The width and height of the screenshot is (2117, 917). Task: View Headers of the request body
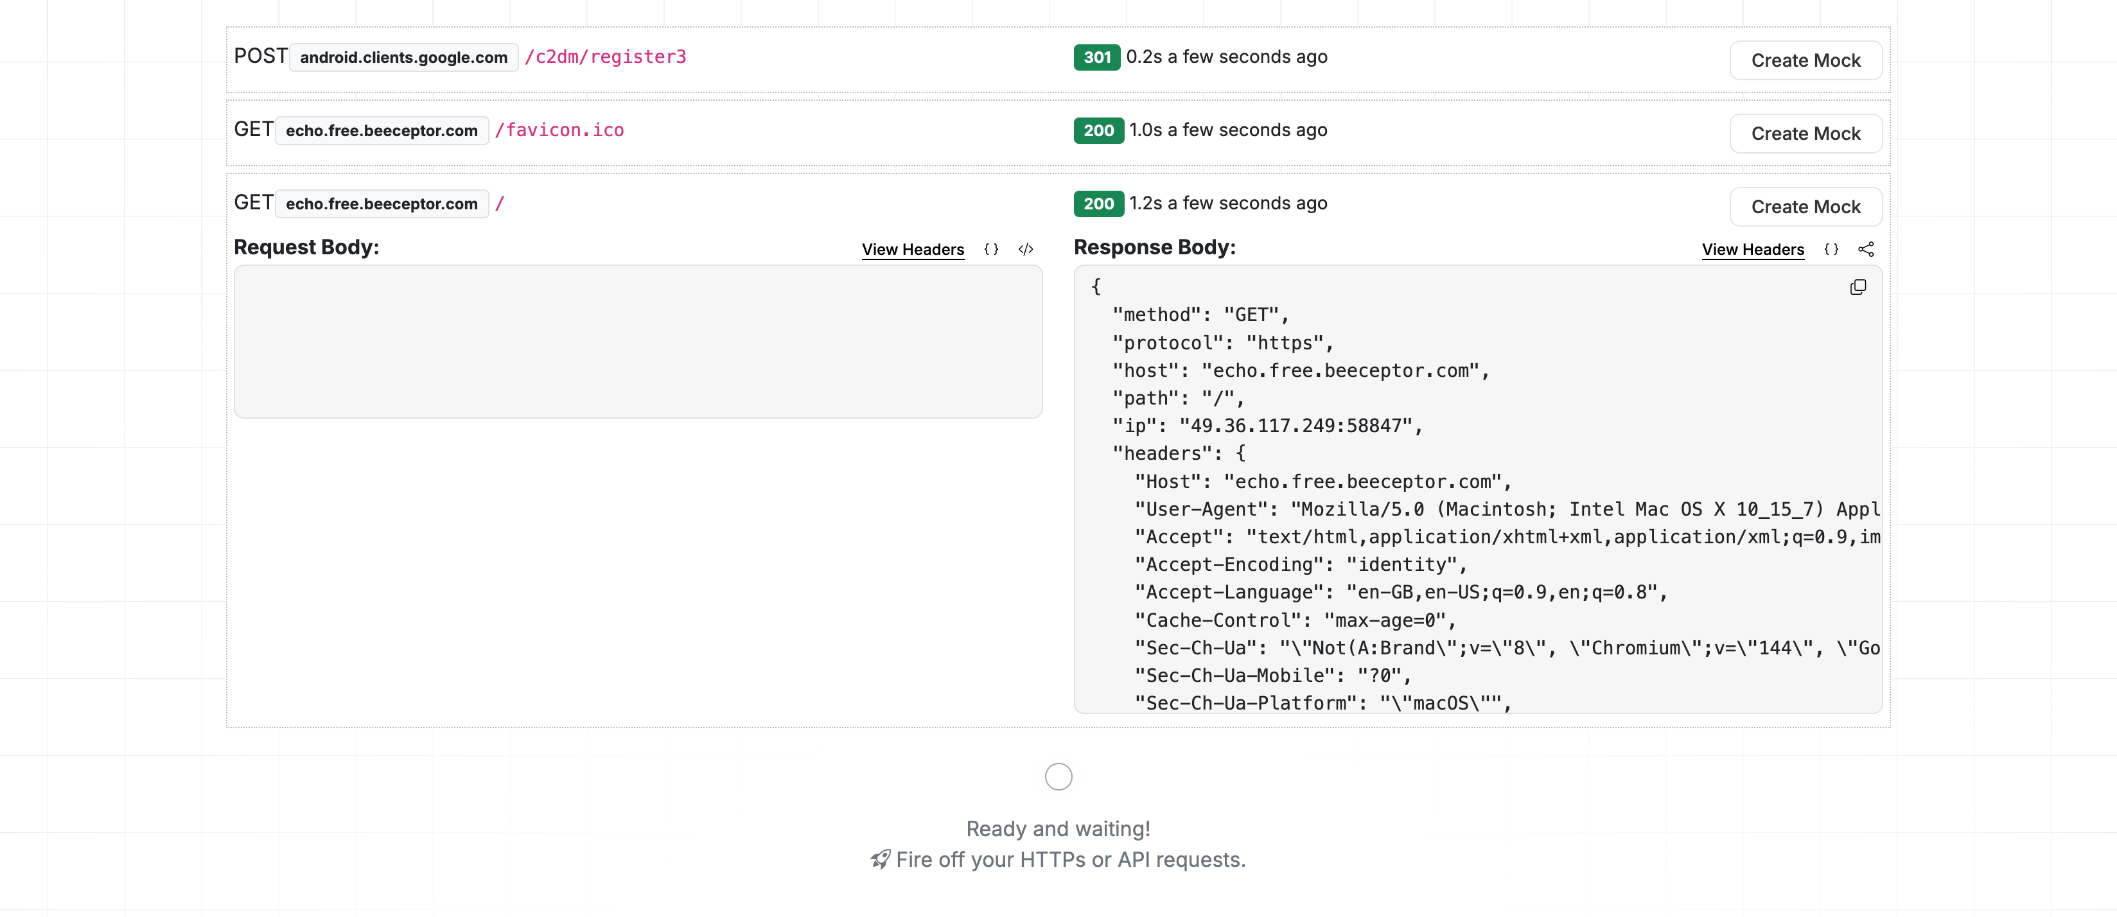(x=912, y=250)
